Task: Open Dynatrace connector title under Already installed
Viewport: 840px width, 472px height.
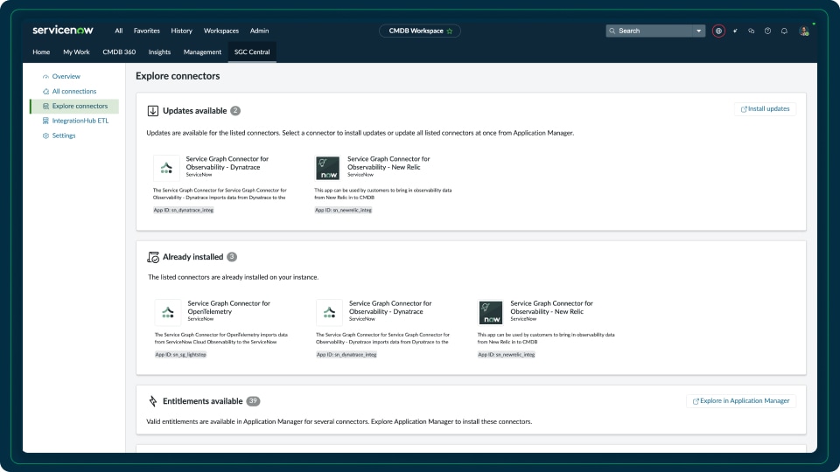Action: [390, 307]
